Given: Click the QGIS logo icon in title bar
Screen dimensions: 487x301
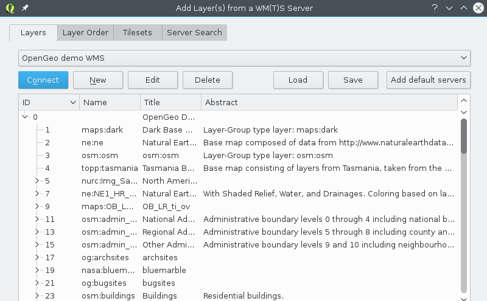Looking at the screenshot, I should 10,8.
